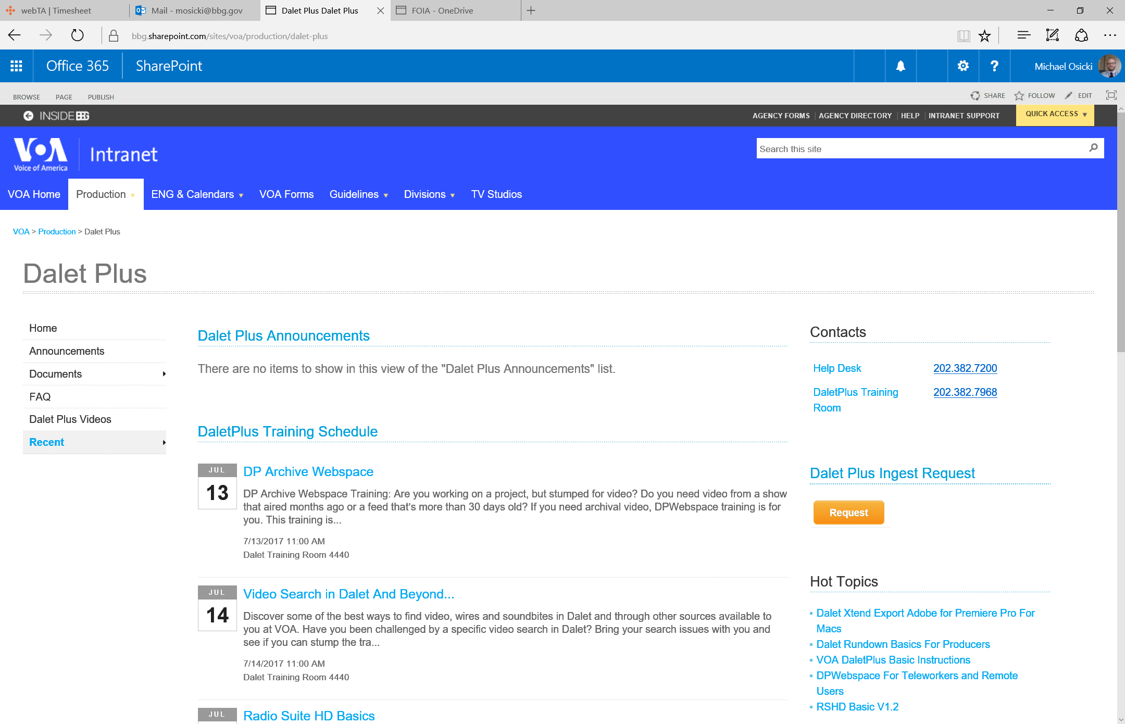The height and width of the screenshot is (724, 1125).
Task: Click the search magnifier icon
Action: [1093, 148]
